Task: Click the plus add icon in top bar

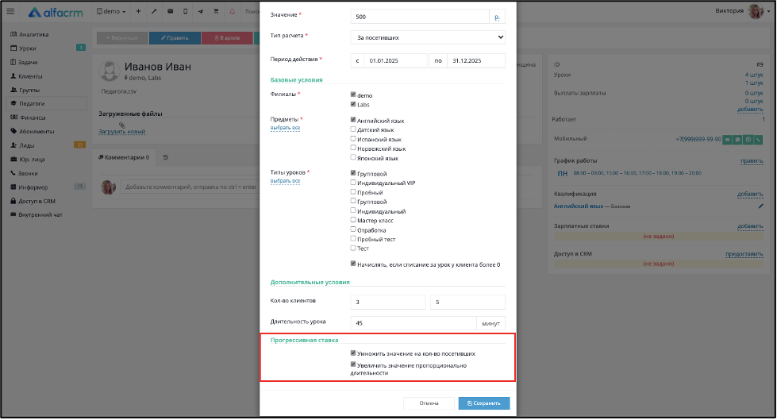Action: (138, 11)
